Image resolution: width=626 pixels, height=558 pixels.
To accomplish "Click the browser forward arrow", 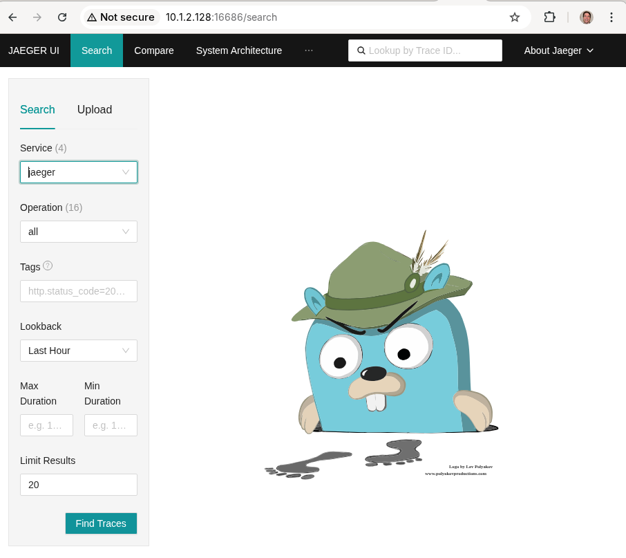I will 37,17.
